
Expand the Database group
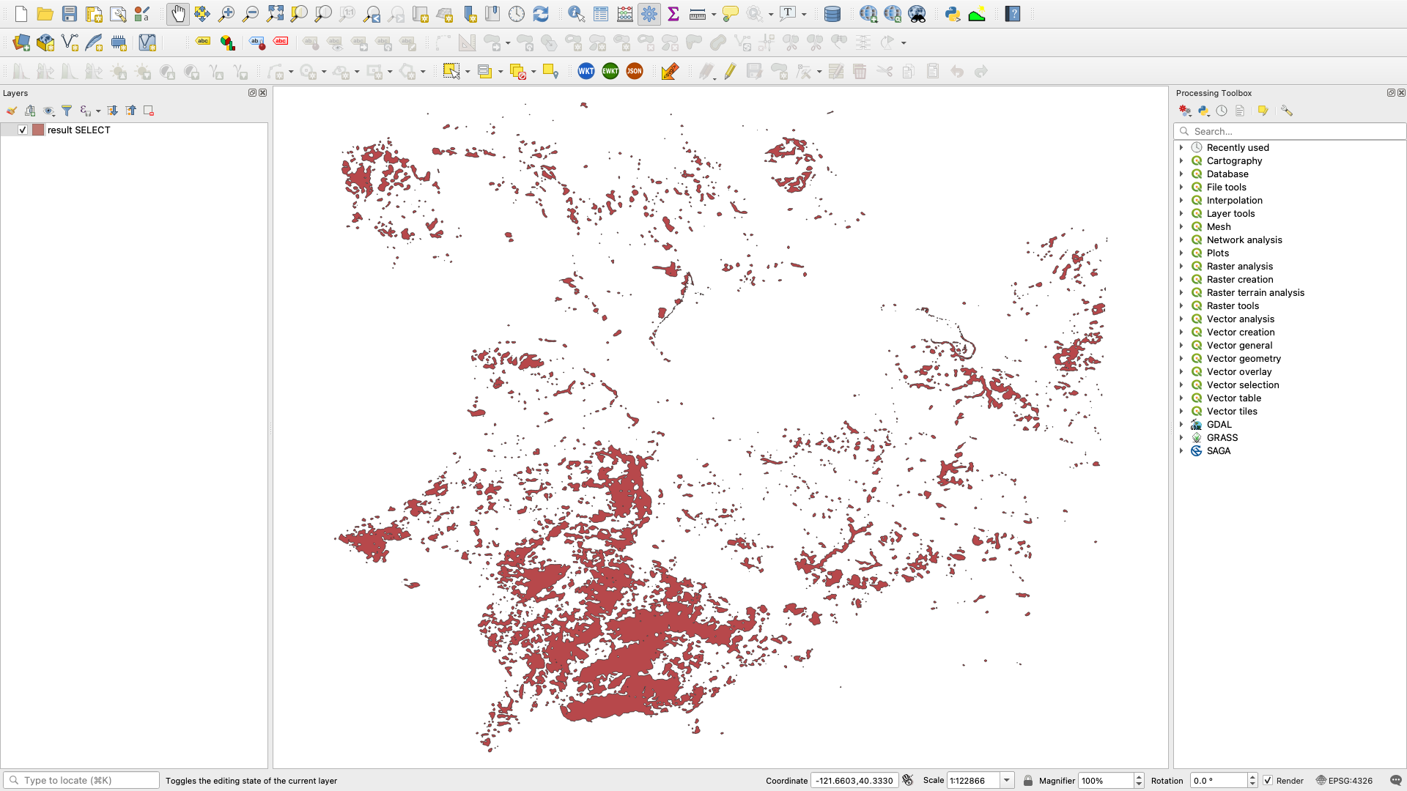(x=1181, y=174)
